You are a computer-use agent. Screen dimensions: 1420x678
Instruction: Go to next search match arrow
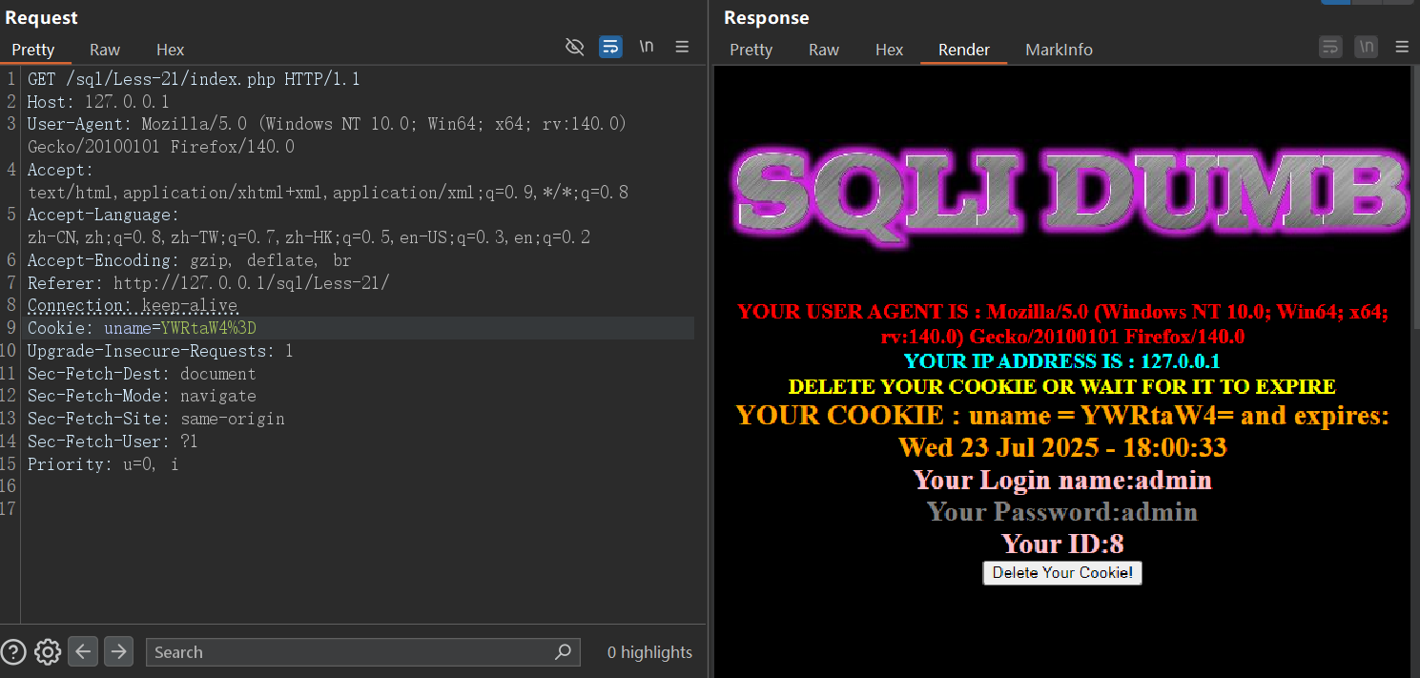(x=118, y=651)
